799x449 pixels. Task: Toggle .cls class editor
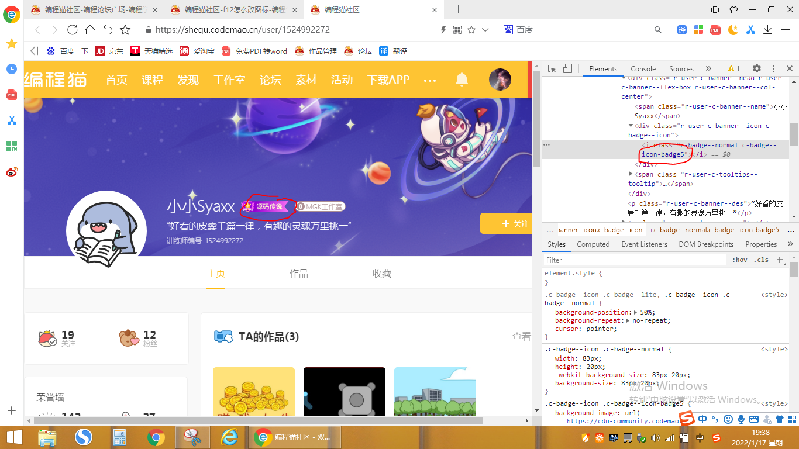pos(761,260)
